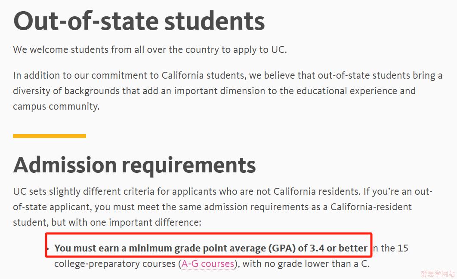Viewport: 457px width, 279px height.
Task: Click the Admission requirements heading
Action: [x=134, y=166]
